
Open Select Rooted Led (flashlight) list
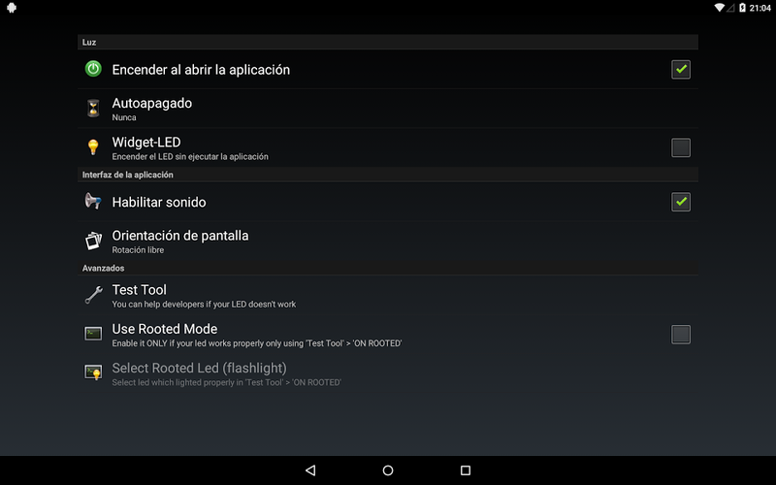(387, 373)
